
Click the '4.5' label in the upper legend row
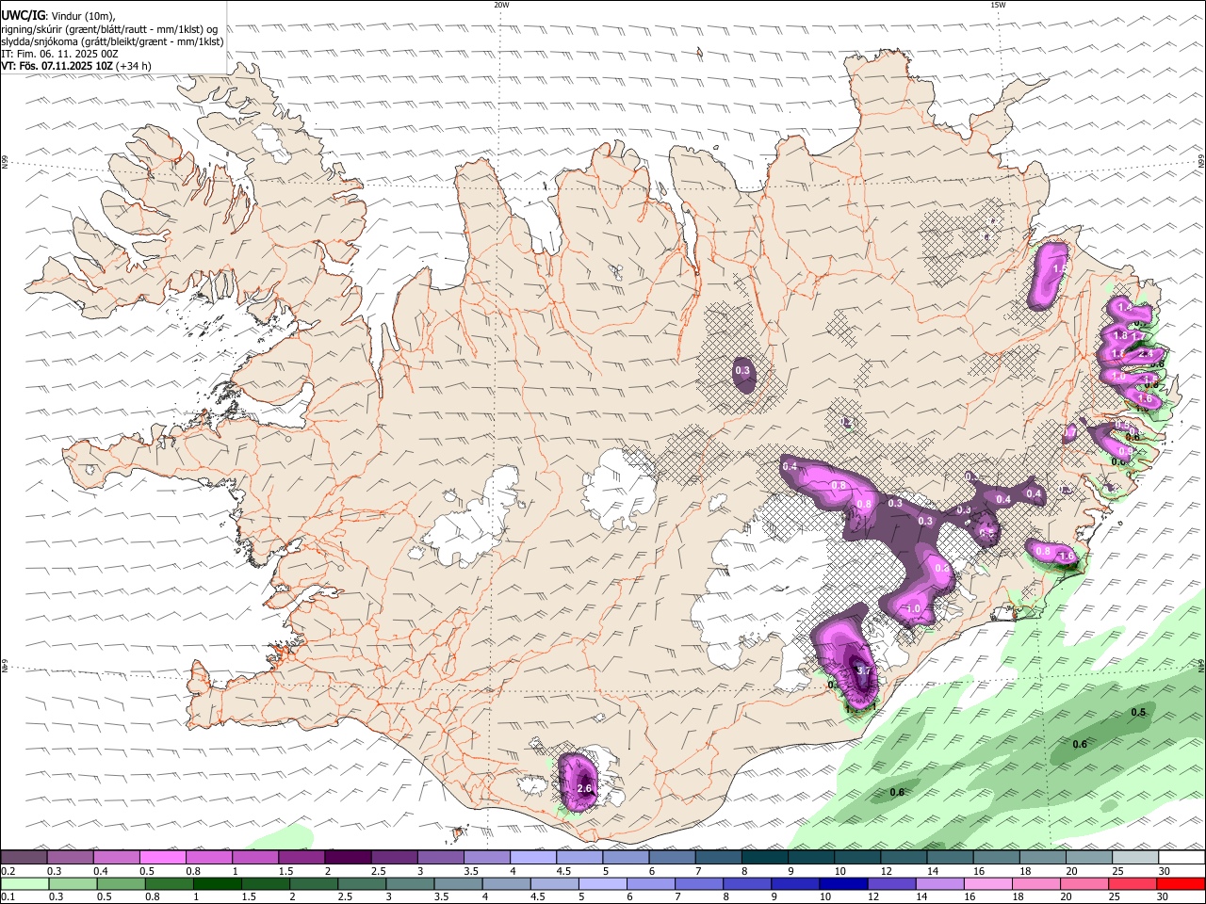click(563, 871)
